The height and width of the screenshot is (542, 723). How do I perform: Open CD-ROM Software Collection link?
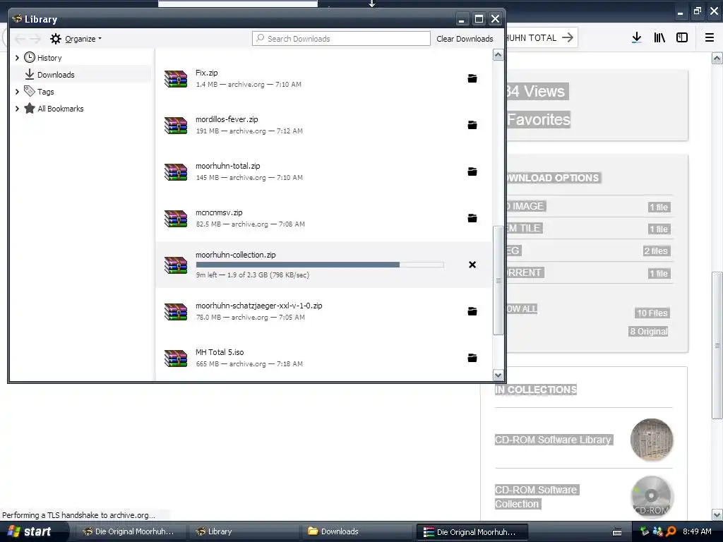[537, 497]
